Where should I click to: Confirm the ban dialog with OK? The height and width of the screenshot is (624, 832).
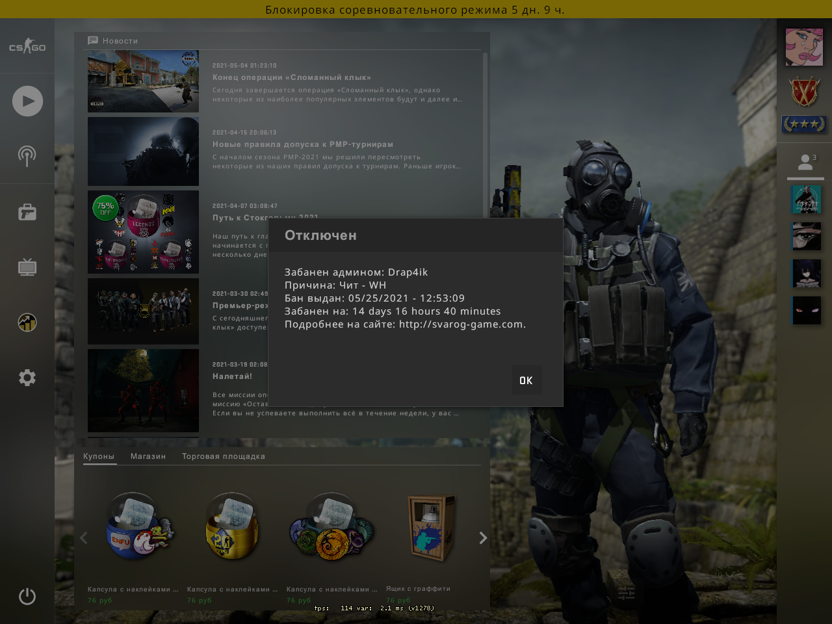(526, 380)
